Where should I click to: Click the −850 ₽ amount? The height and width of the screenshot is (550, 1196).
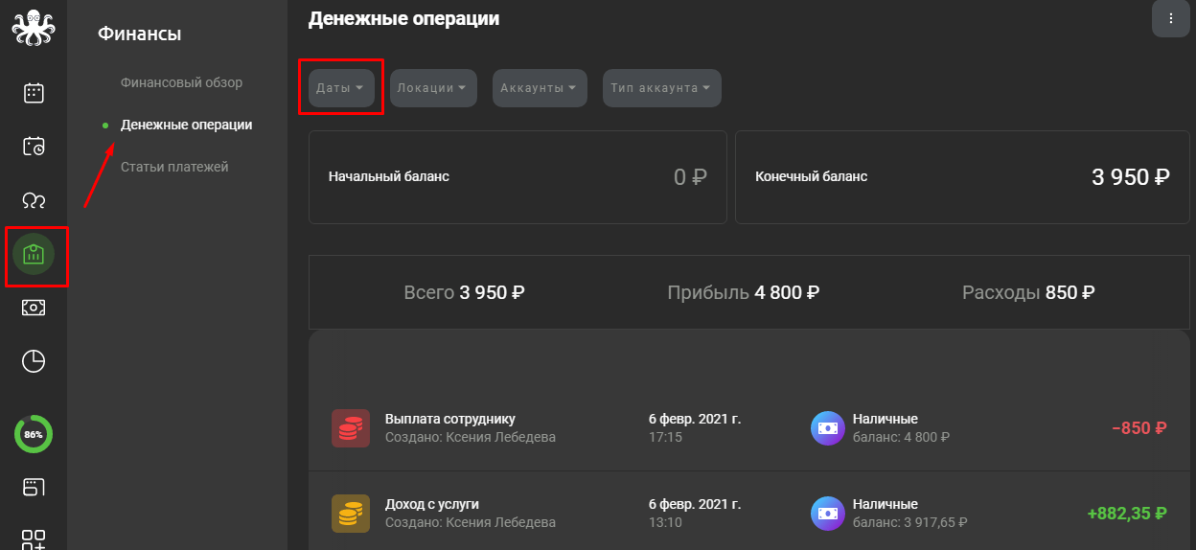pyautogui.click(x=1139, y=428)
